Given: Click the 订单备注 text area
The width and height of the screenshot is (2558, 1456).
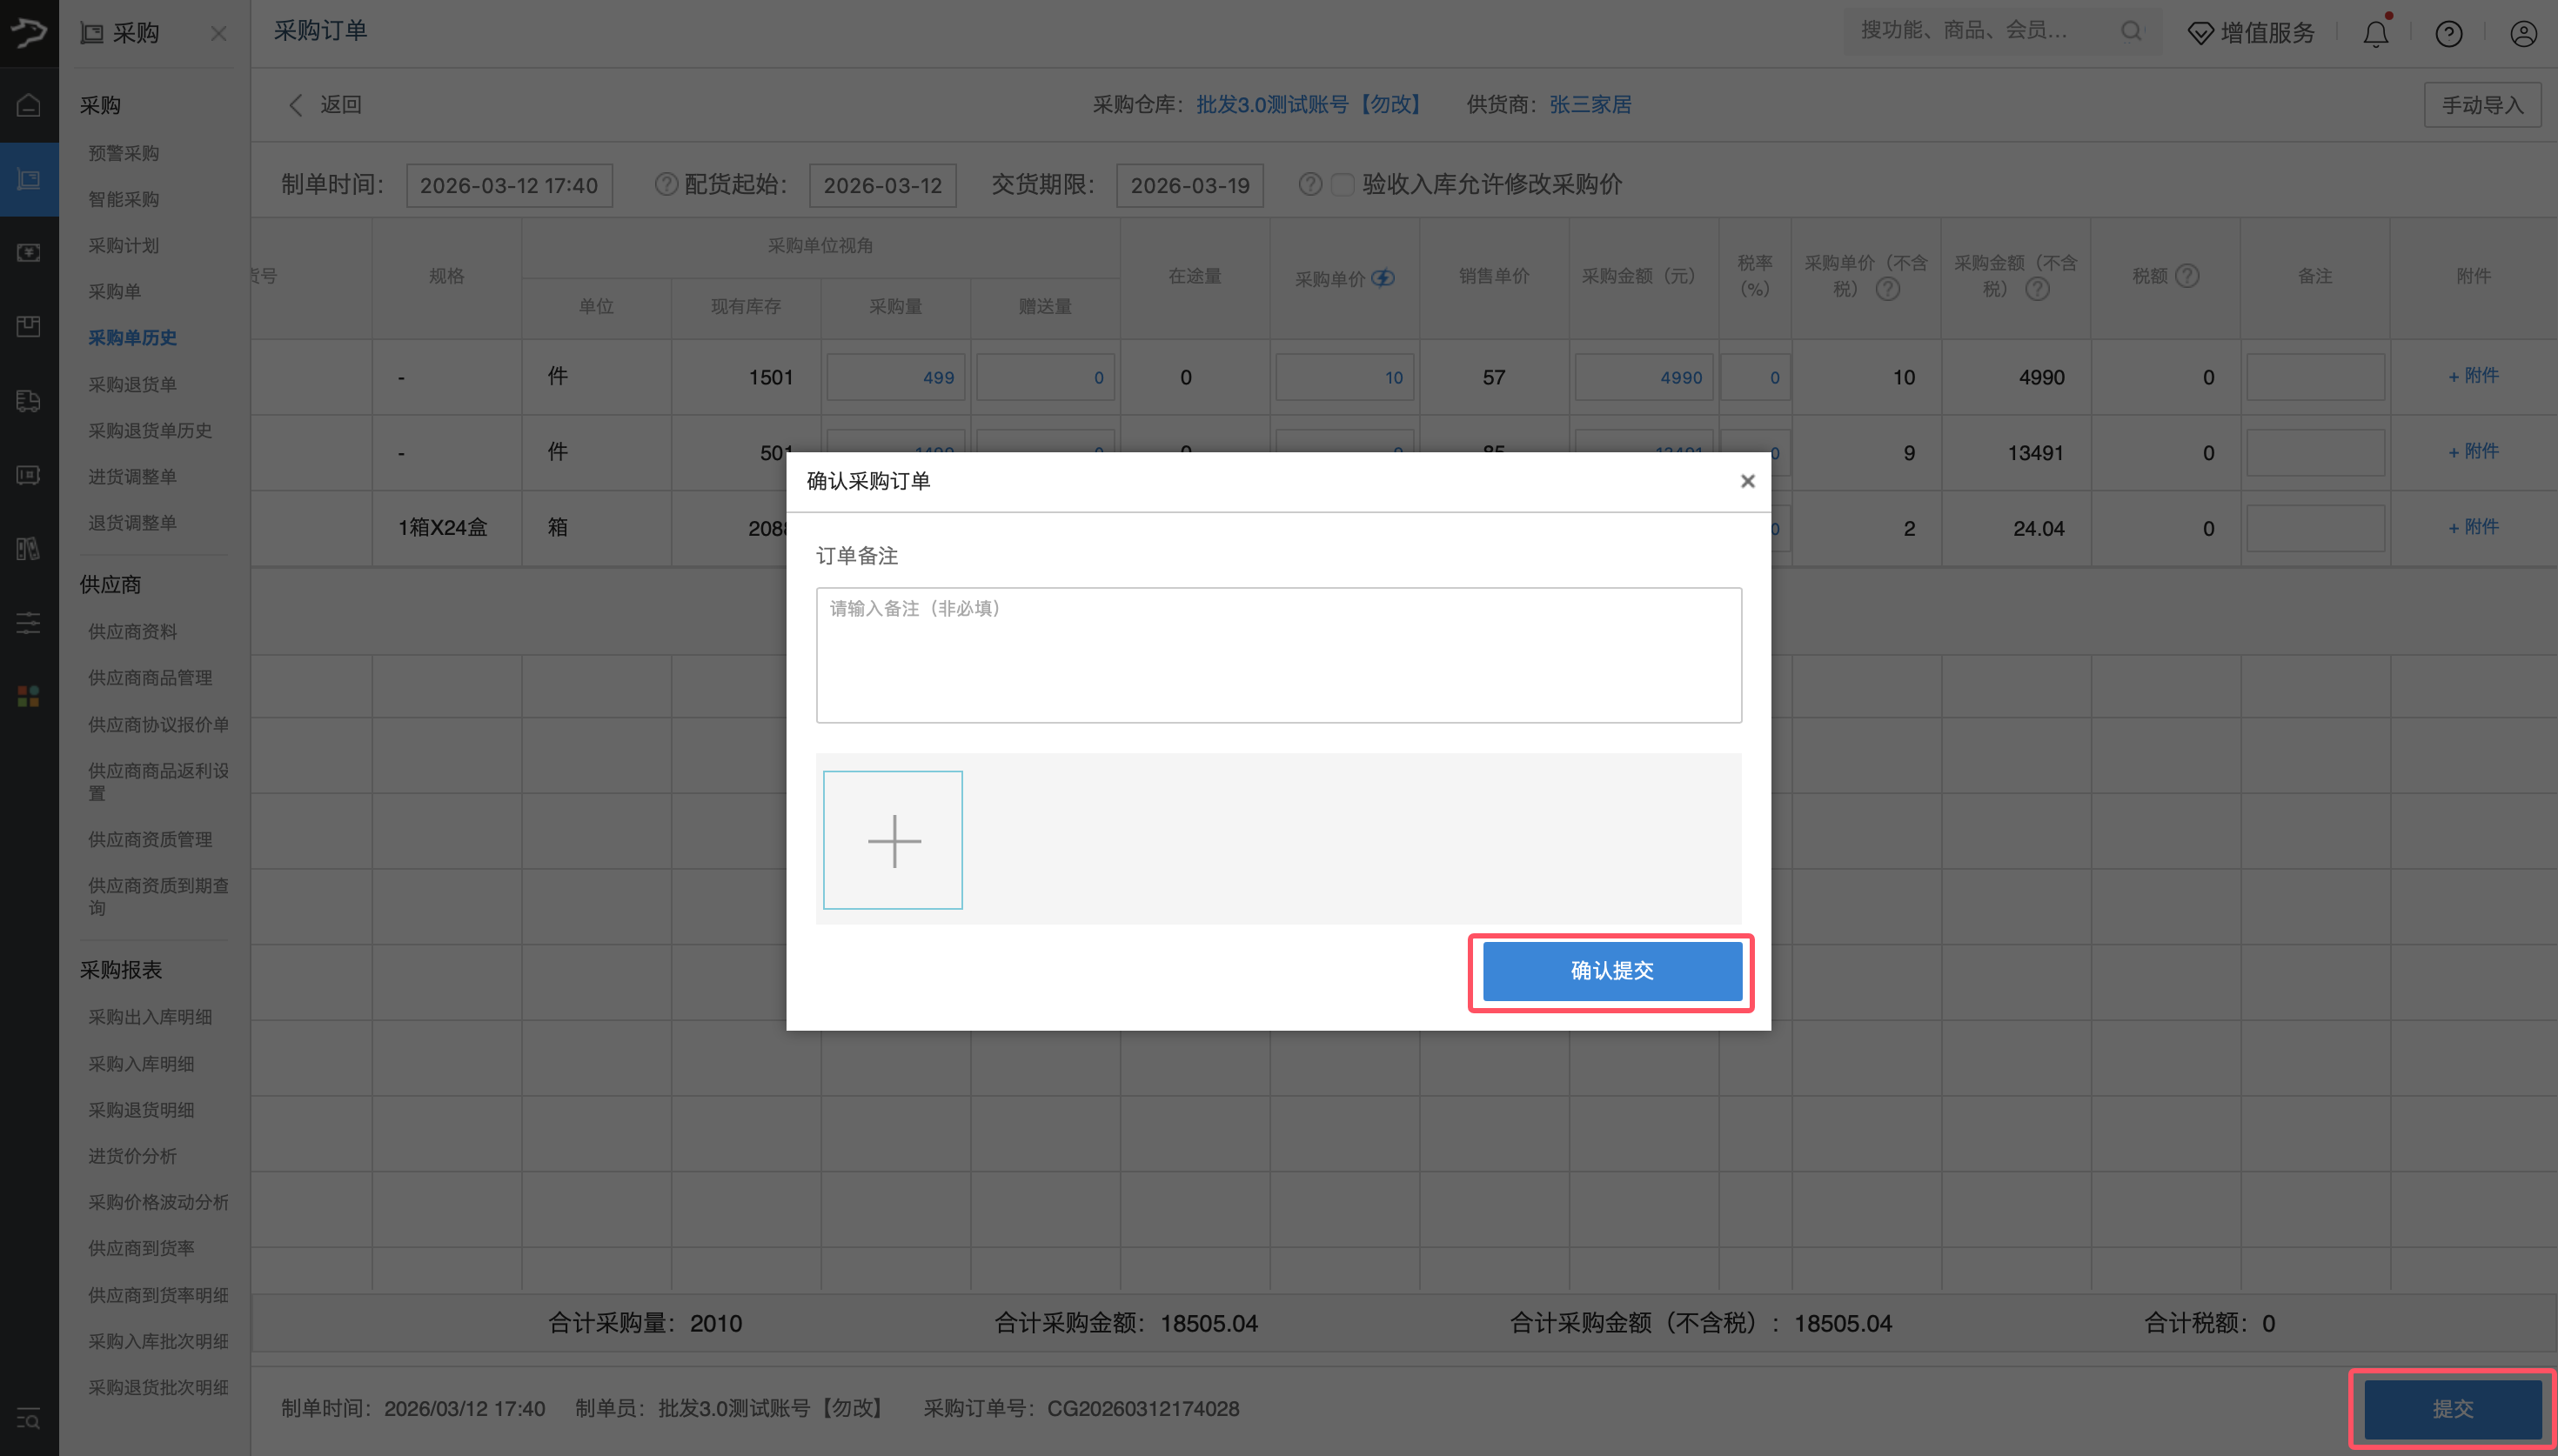Looking at the screenshot, I should tap(1278, 655).
